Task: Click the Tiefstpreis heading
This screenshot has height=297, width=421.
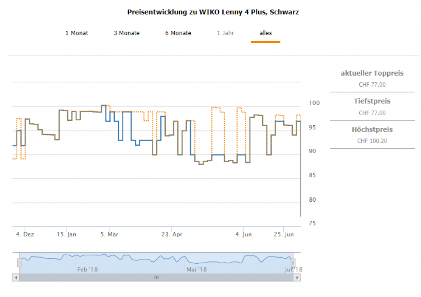Action: [372, 101]
